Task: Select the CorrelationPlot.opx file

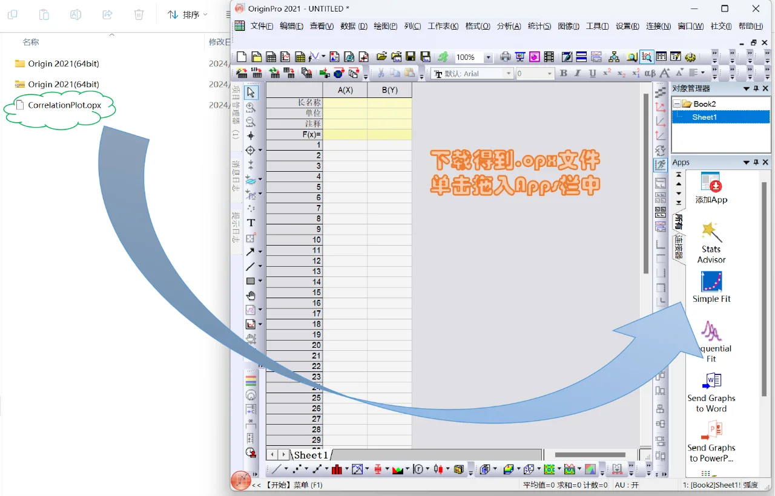Action: click(x=58, y=105)
